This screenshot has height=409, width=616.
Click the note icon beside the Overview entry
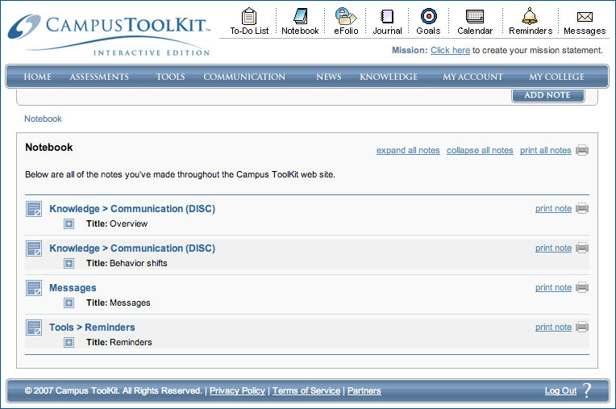(x=34, y=209)
